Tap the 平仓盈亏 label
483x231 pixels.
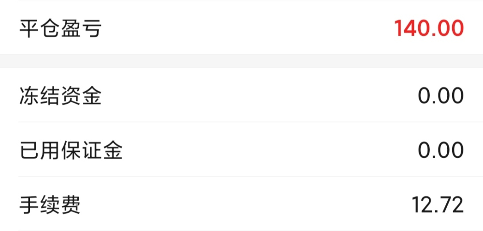(x=60, y=28)
